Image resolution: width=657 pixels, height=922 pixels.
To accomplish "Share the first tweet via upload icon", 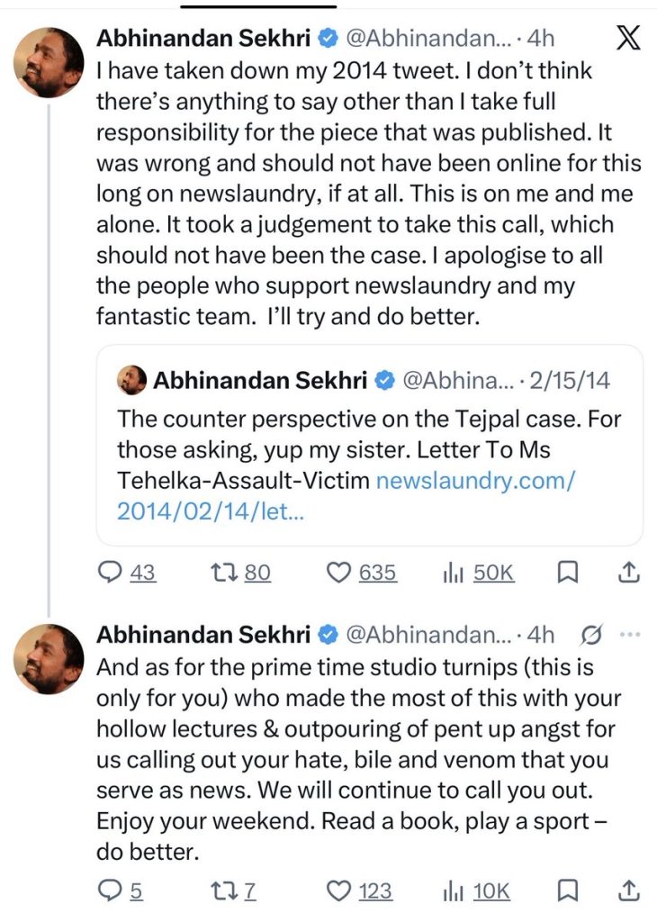I will (x=628, y=572).
